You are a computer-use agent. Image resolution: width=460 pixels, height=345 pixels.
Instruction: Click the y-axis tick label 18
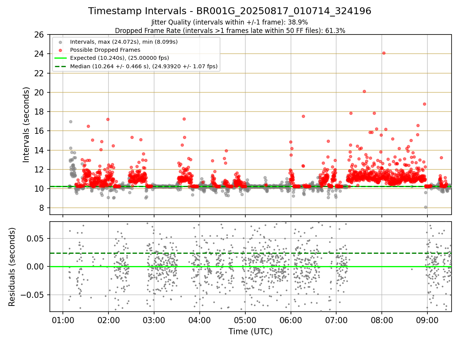click(x=39, y=112)
